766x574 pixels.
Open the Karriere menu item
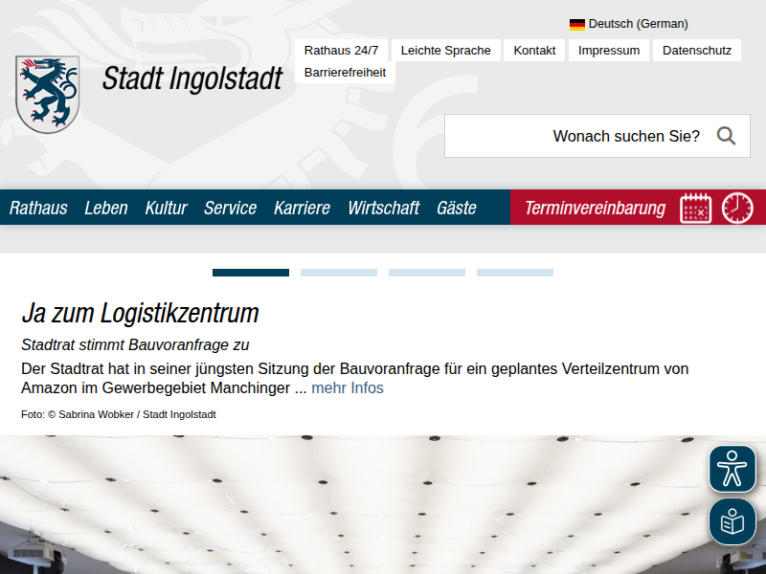coord(302,208)
